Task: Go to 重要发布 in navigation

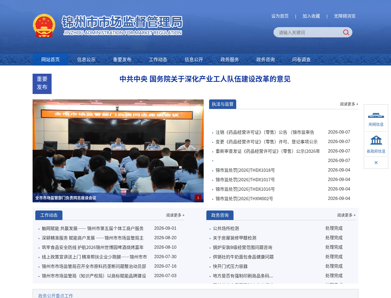Action: (x=122, y=59)
